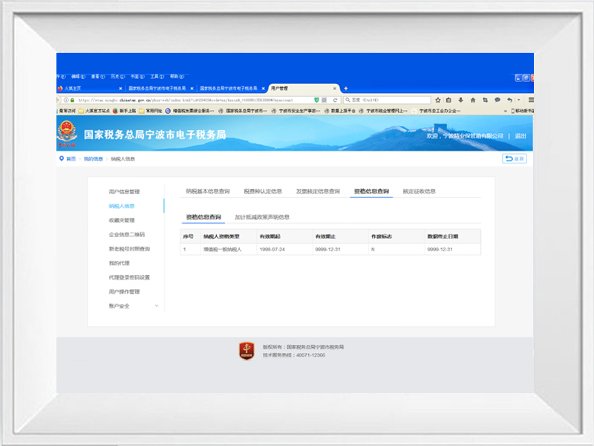
Task: Switch to the 发票核定信息查询 tab
Action: [x=318, y=191]
